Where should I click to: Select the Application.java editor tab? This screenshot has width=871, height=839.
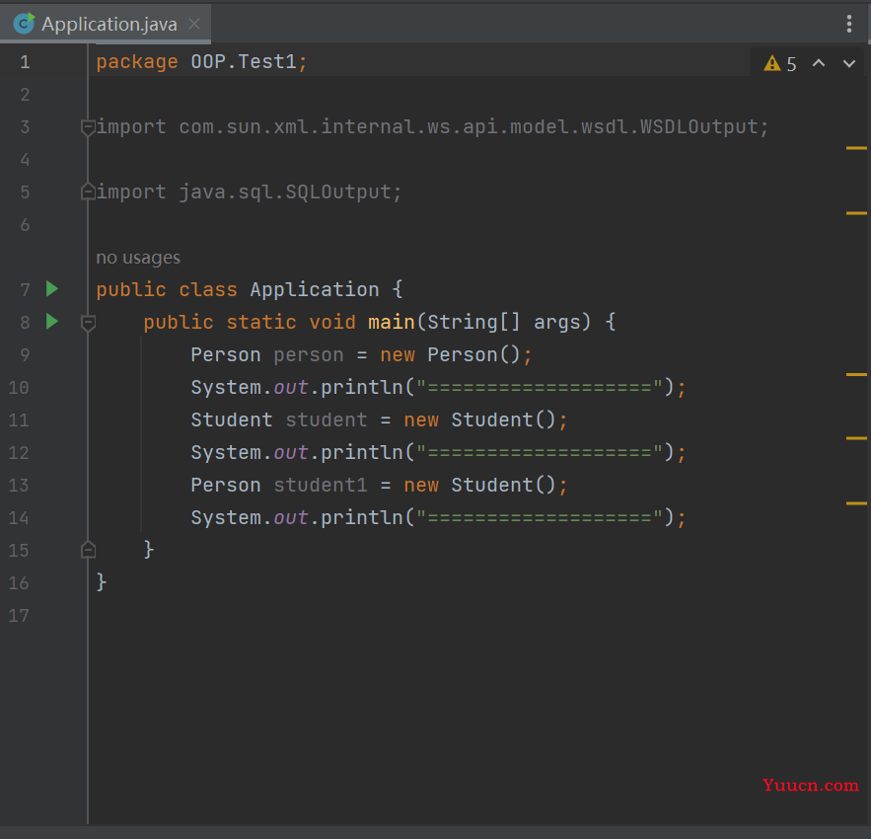point(106,24)
